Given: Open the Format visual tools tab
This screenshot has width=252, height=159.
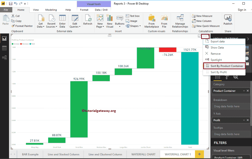Looking at the screenshot, I should pyautogui.click(x=84, y=10).
